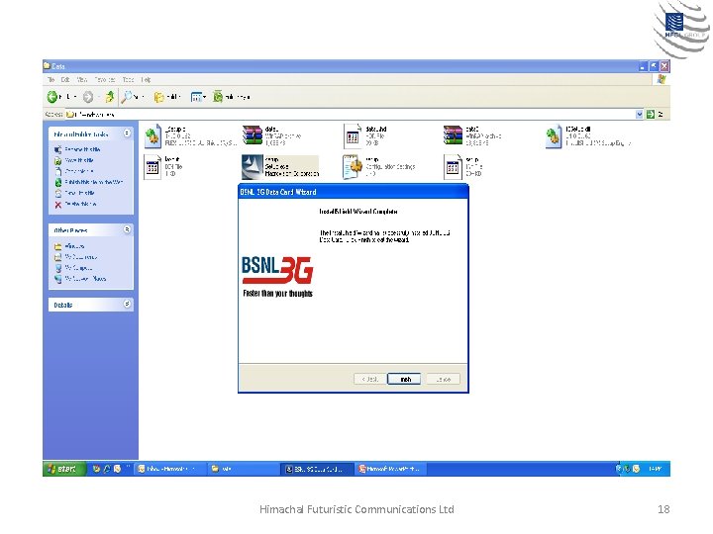Open the Favorites menu
This screenshot has height=534, width=713.
coord(105,79)
